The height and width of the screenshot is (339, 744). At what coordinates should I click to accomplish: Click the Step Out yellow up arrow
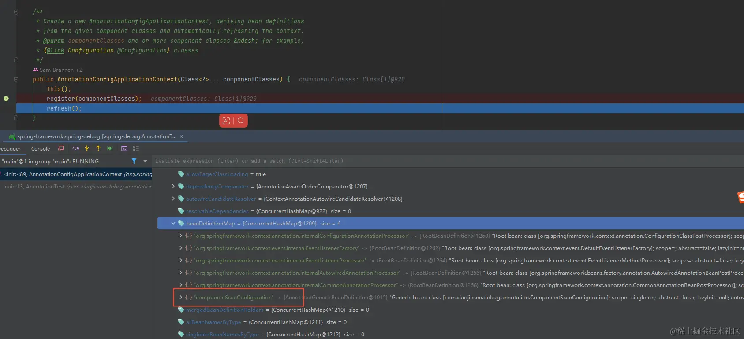point(98,148)
